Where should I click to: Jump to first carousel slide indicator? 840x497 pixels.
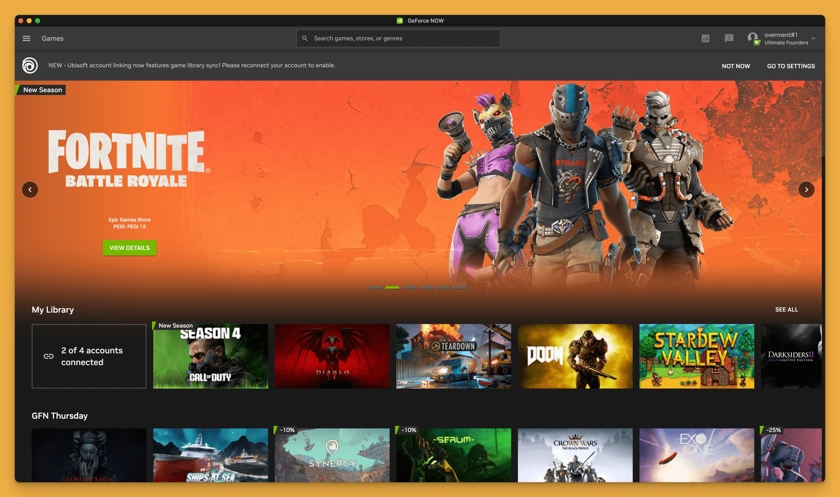tap(376, 287)
